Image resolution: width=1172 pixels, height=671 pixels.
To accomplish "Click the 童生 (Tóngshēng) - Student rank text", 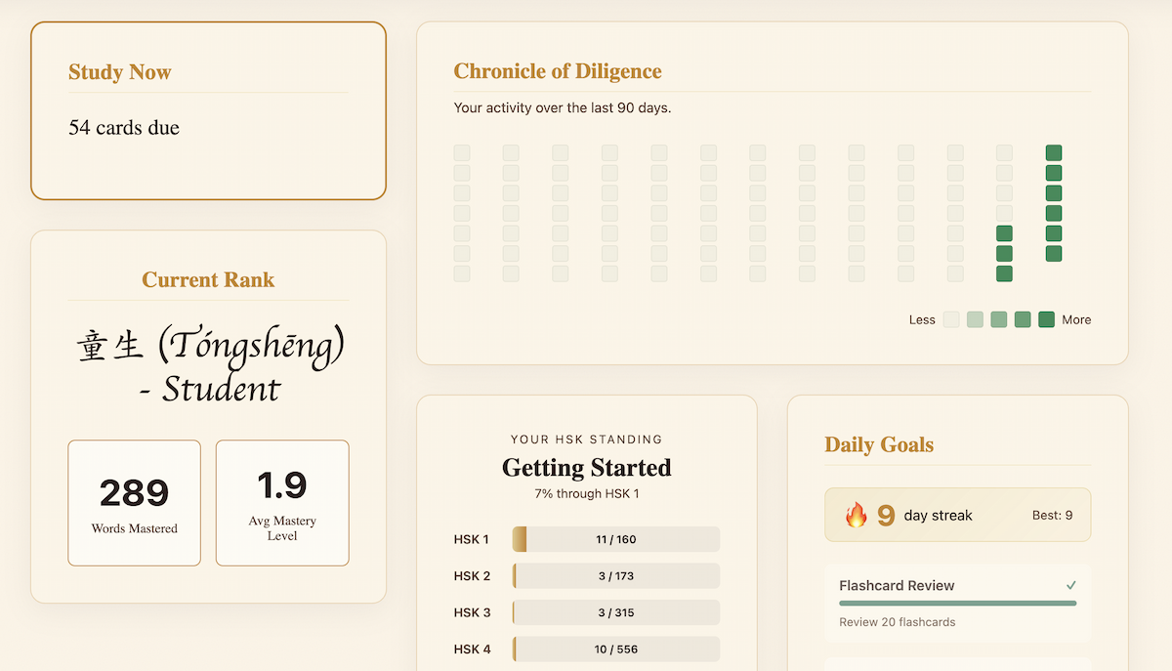I will 209,366.
